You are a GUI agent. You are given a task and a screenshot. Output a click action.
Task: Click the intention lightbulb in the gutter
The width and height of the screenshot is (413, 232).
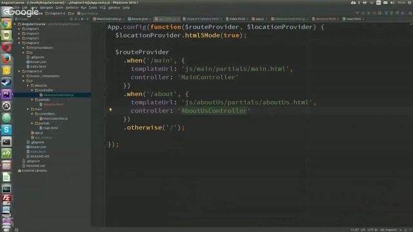[110, 110]
